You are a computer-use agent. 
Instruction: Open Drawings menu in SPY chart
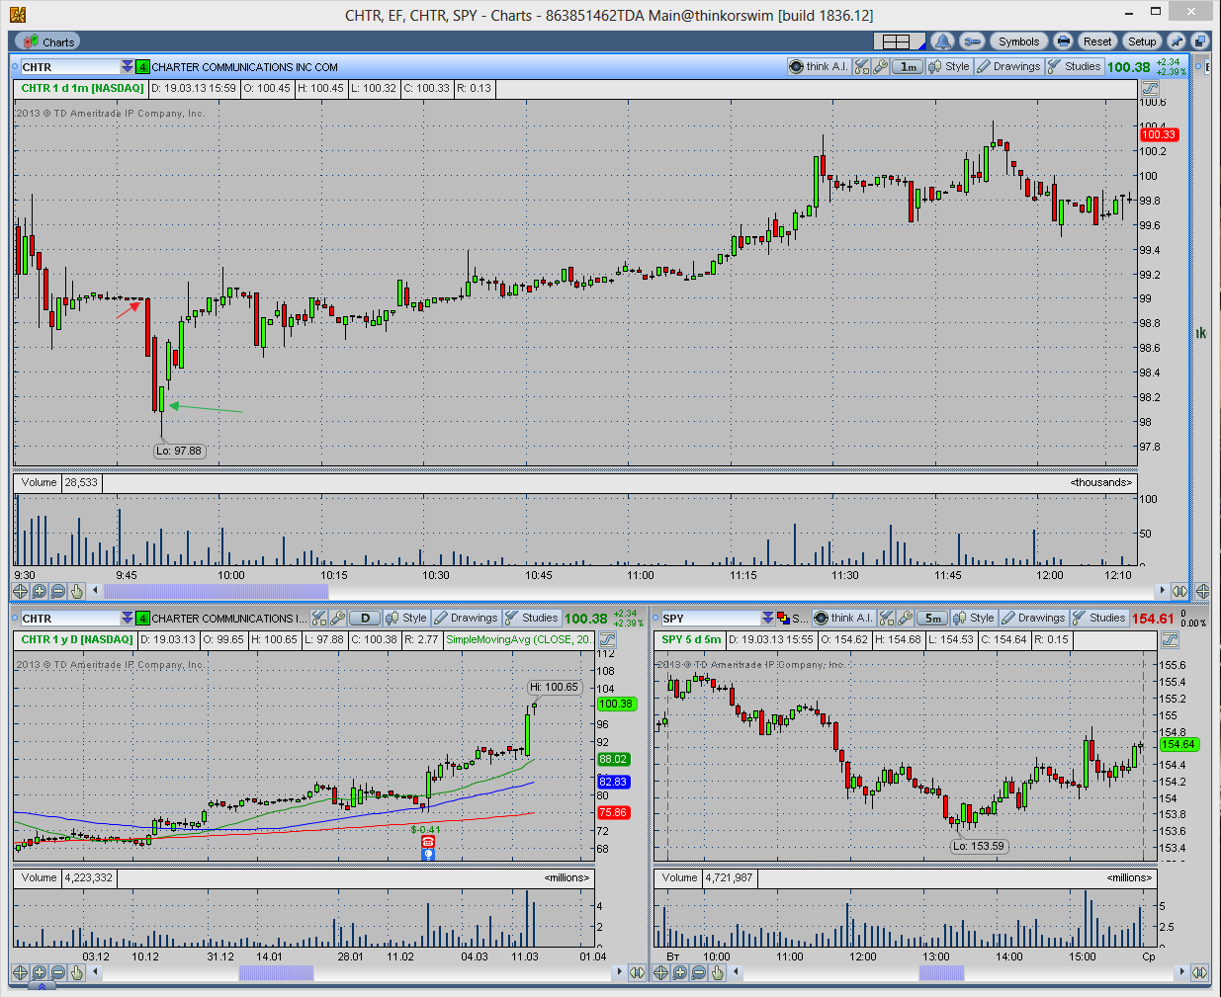(x=1033, y=618)
